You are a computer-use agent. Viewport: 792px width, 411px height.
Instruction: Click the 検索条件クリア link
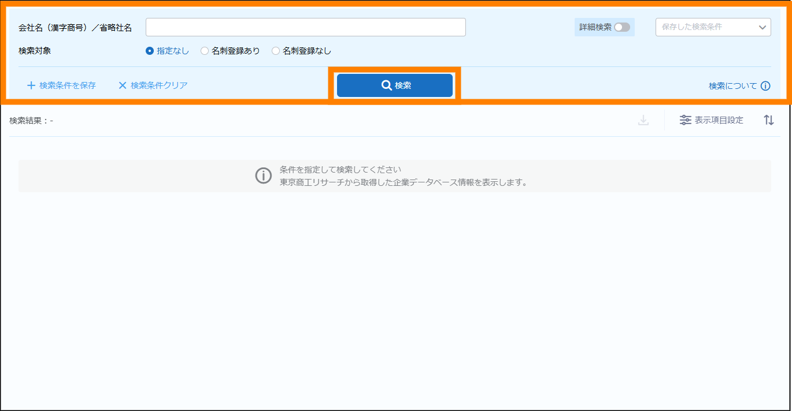coord(159,85)
